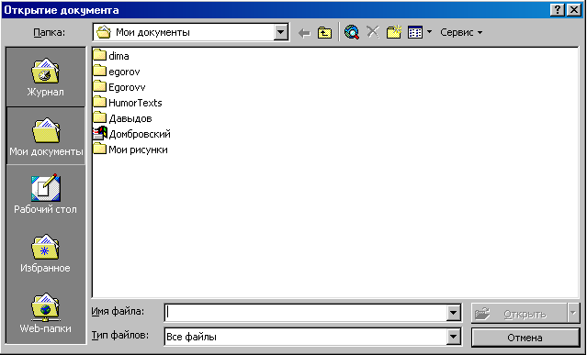Screen dimensions: 587x355
Task: Select the Домбровский file icon
Action: pyautogui.click(x=100, y=133)
